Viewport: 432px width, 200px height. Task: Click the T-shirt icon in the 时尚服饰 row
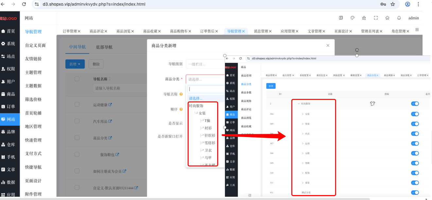click(372, 103)
